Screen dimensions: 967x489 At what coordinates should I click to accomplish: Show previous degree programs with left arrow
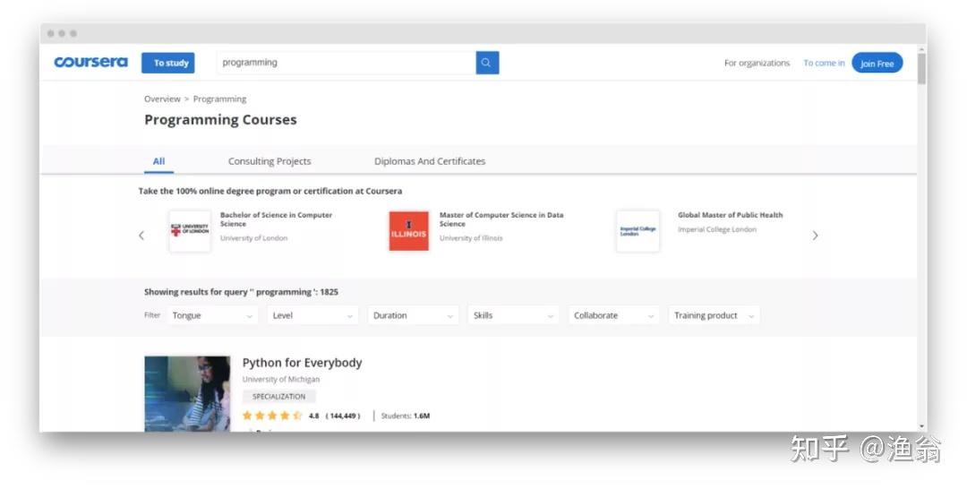click(141, 236)
